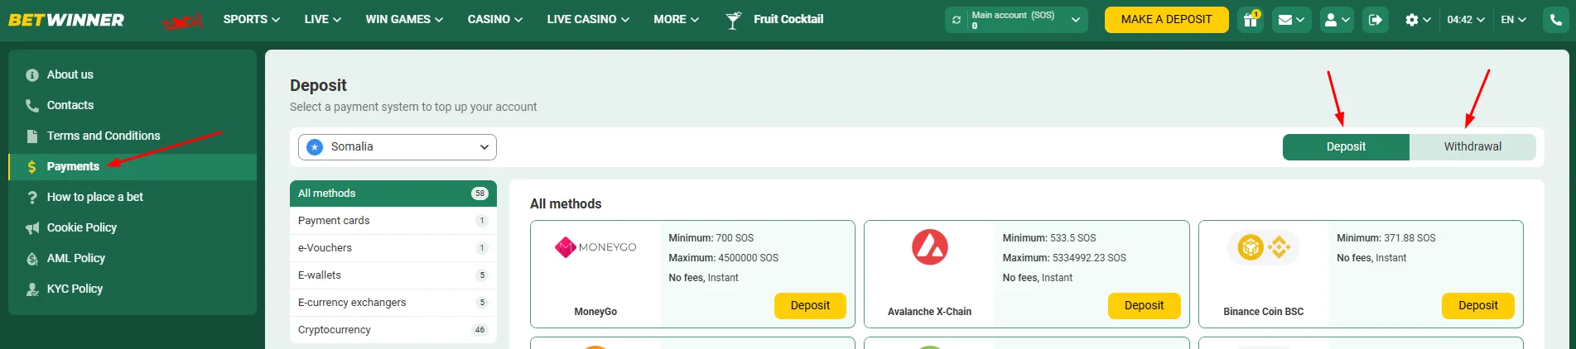The height and width of the screenshot is (349, 1576).
Task: Click Deposit on the Binance Coin BSC card
Action: point(1478,306)
